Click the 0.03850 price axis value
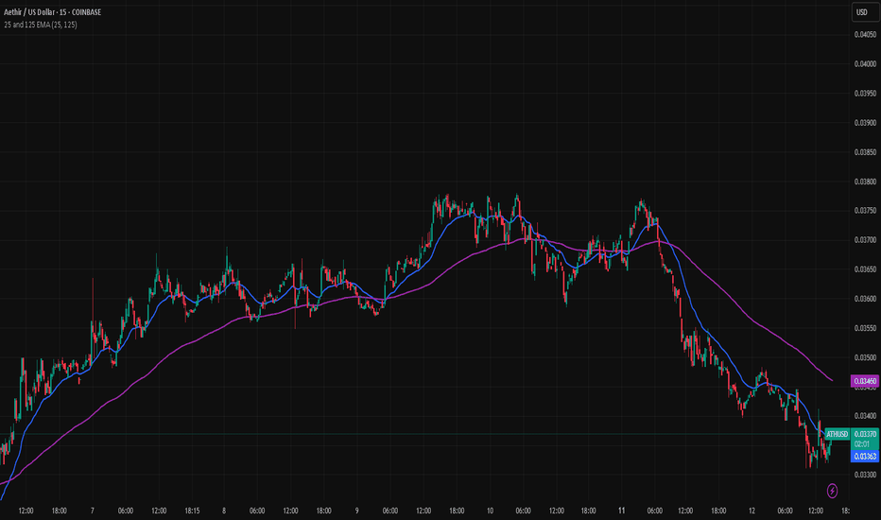The width and height of the screenshot is (881, 520). click(x=865, y=152)
